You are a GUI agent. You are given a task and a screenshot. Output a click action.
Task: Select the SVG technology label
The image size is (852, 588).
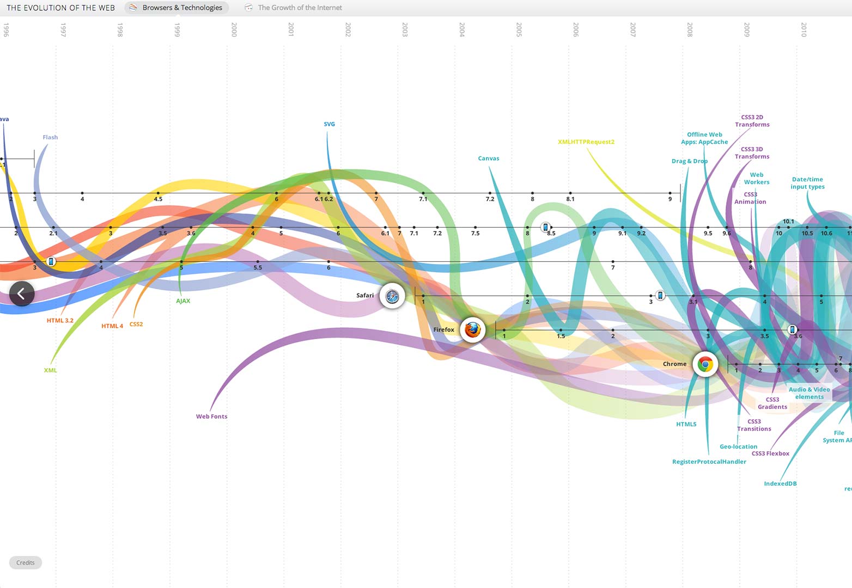[x=330, y=124]
